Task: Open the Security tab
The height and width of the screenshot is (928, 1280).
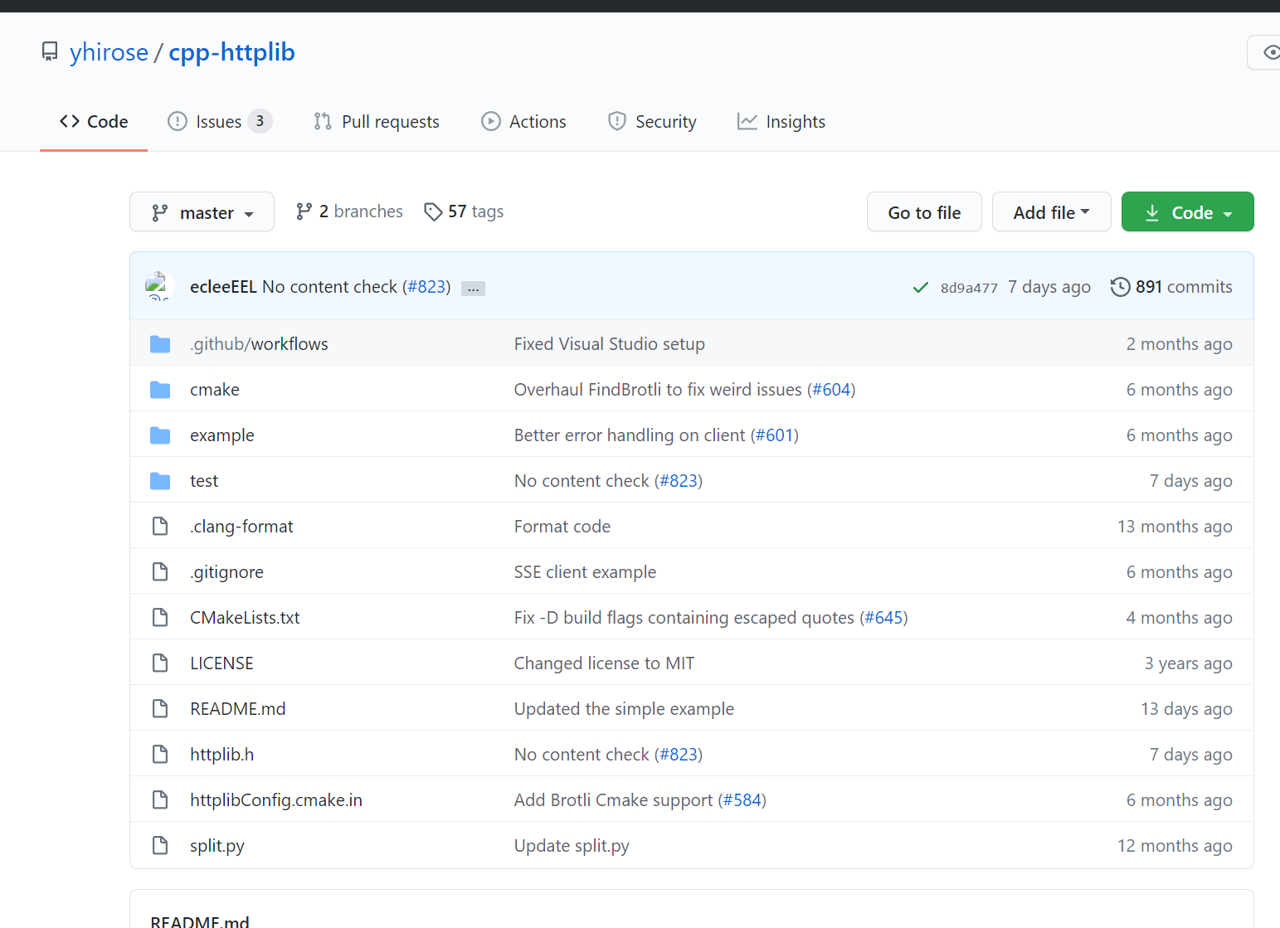Action: coord(652,122)
